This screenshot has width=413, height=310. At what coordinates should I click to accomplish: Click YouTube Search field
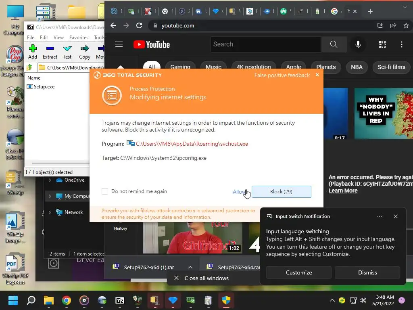(265, 44)
